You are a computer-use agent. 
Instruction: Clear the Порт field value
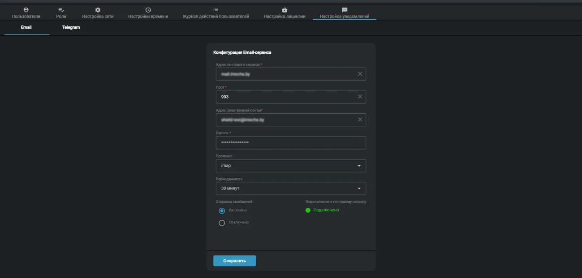(360, 97)
